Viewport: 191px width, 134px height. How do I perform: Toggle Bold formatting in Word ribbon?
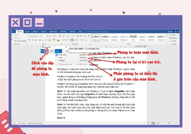pos(30,40)
